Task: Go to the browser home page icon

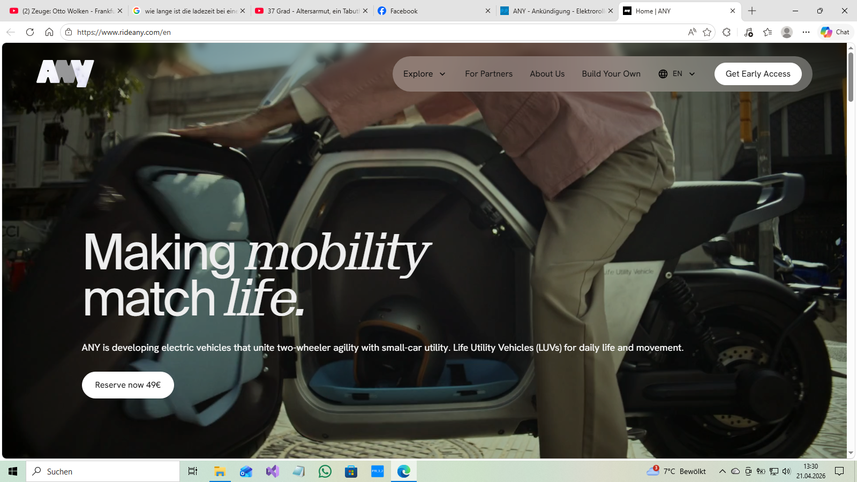Action: coord(49,32)
